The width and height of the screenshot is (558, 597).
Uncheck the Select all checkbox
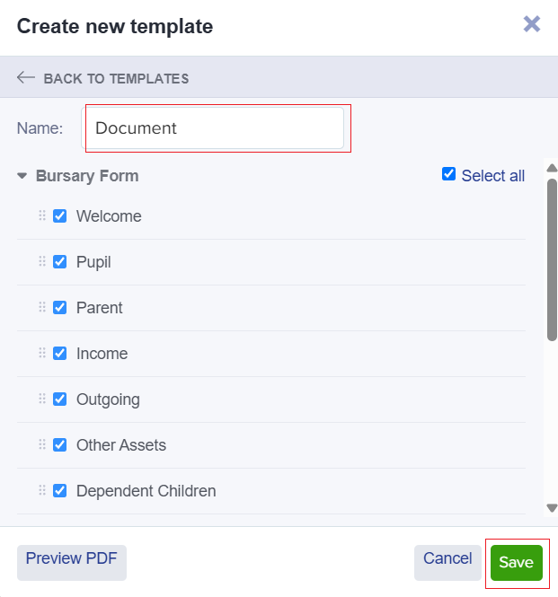click(448, 174)
